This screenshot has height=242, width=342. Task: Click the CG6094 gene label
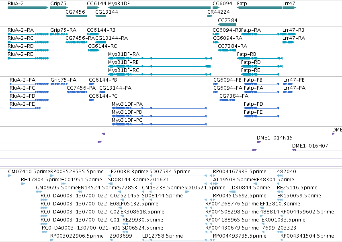(x=222, y=4)
